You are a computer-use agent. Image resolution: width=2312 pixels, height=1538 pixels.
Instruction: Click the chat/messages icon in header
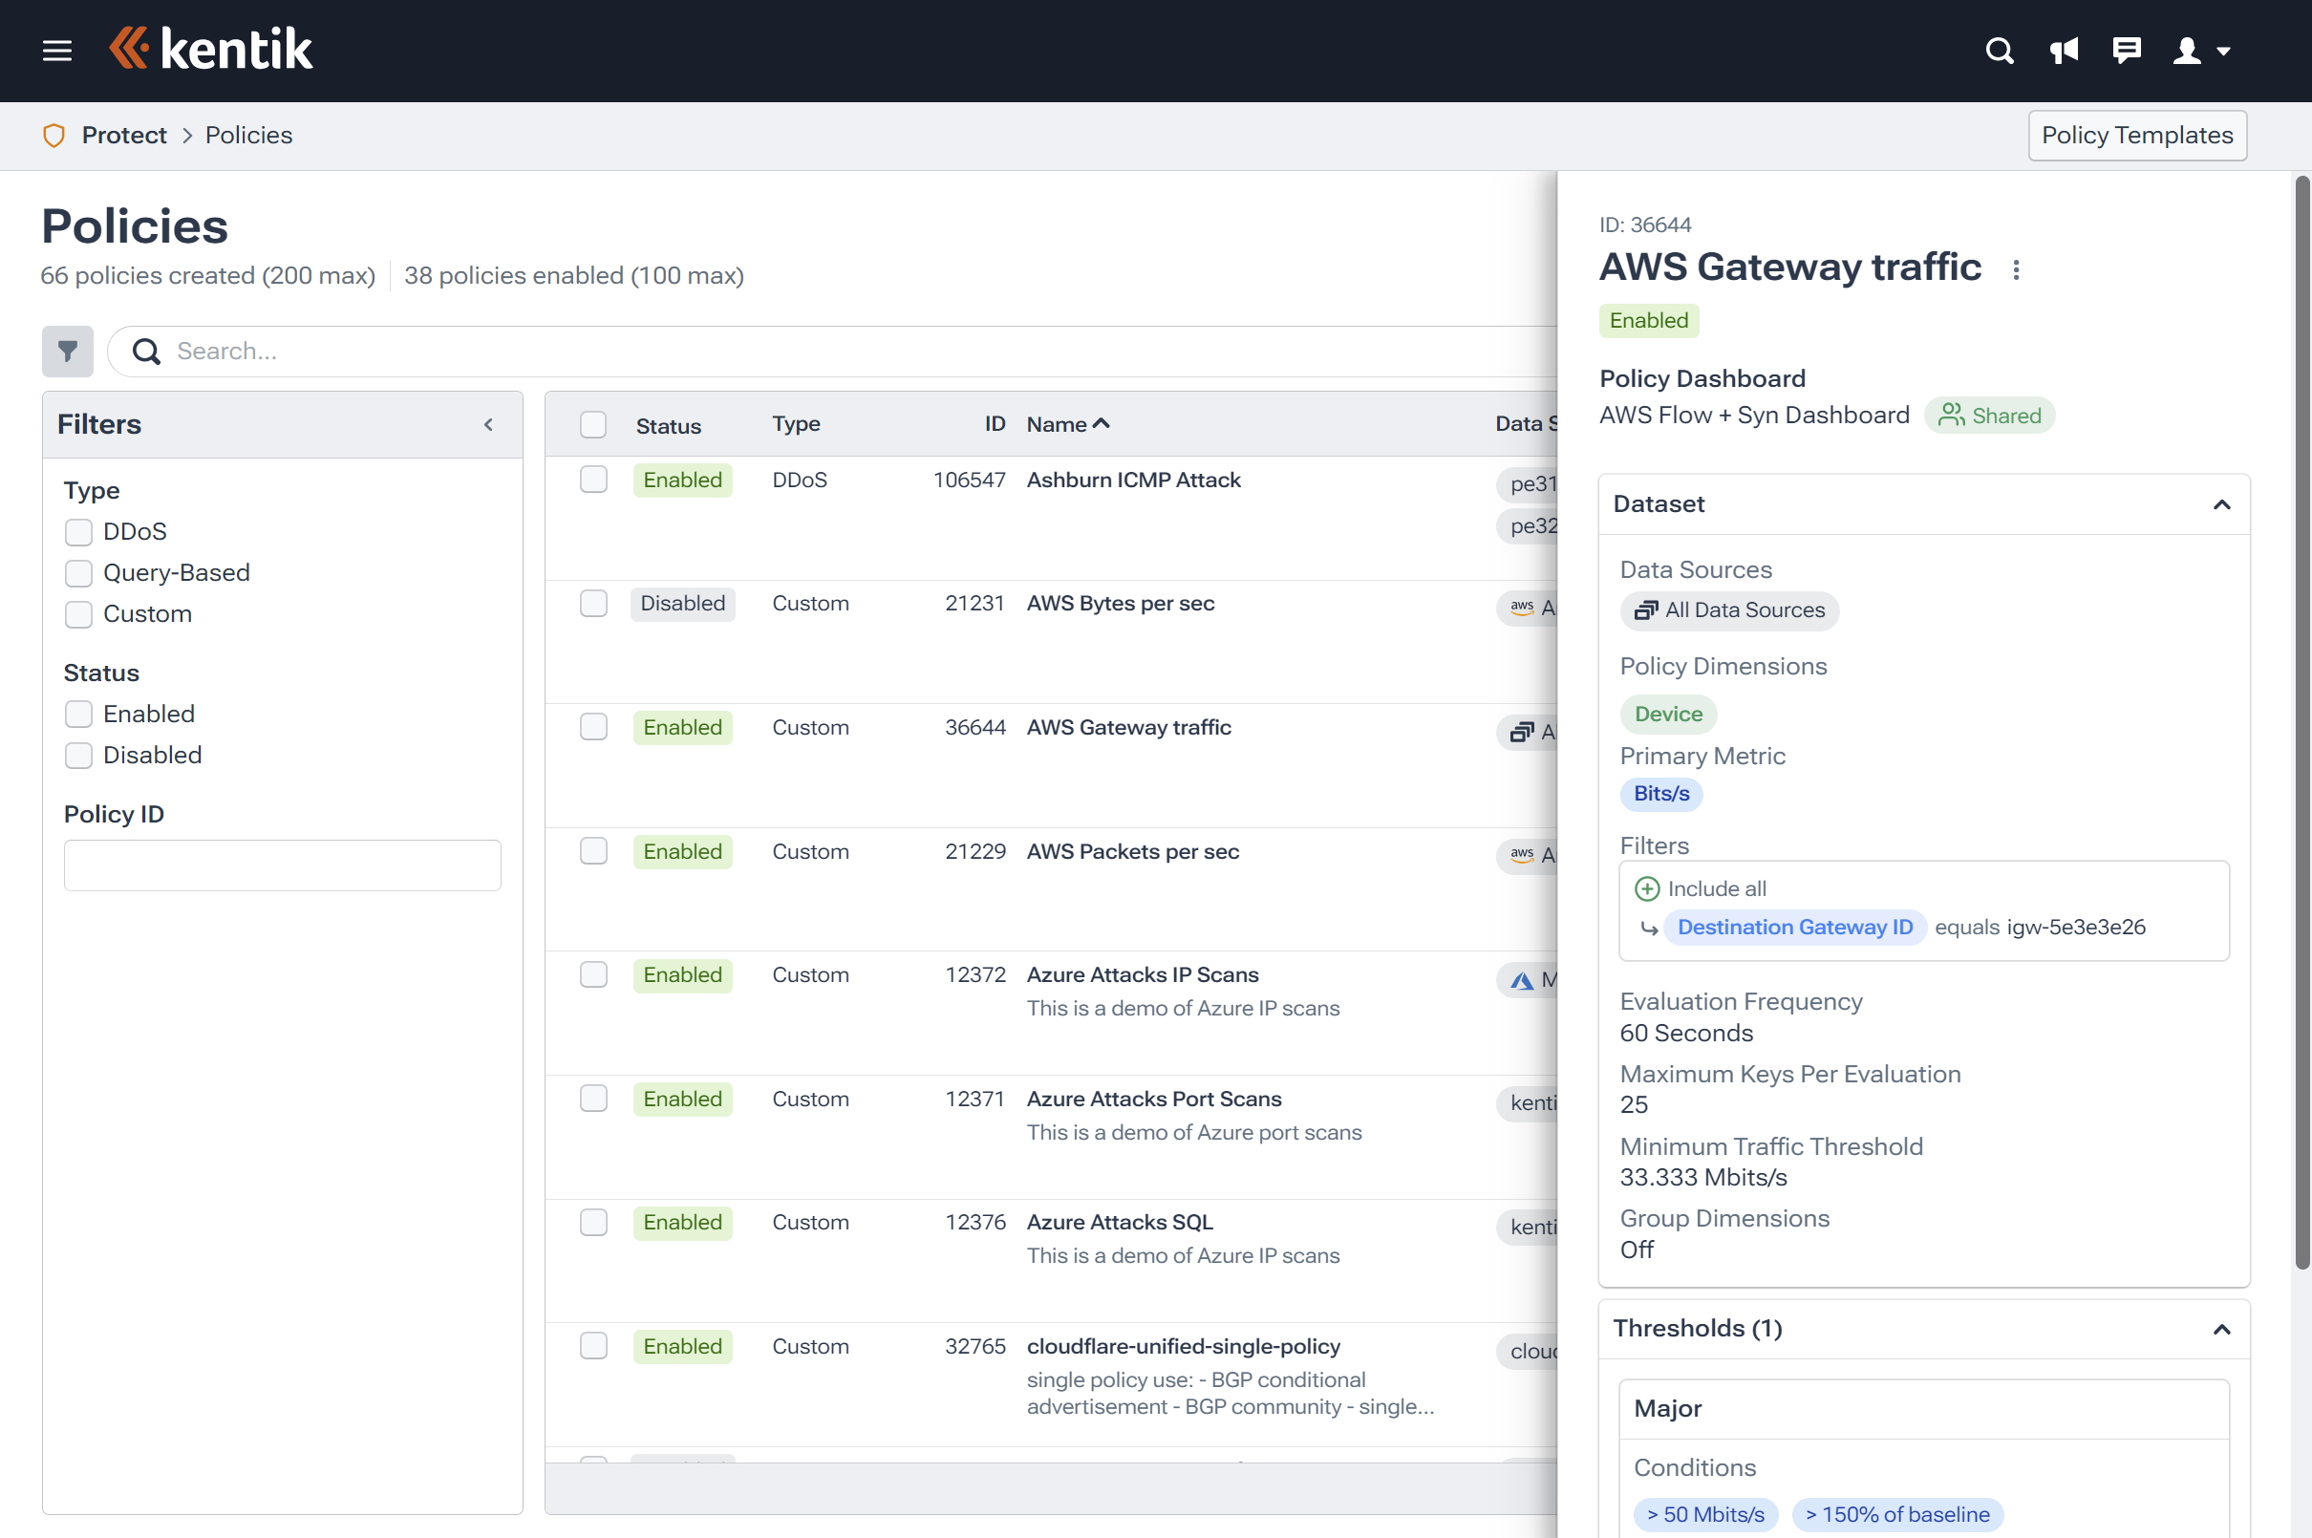click(2125, 48)
